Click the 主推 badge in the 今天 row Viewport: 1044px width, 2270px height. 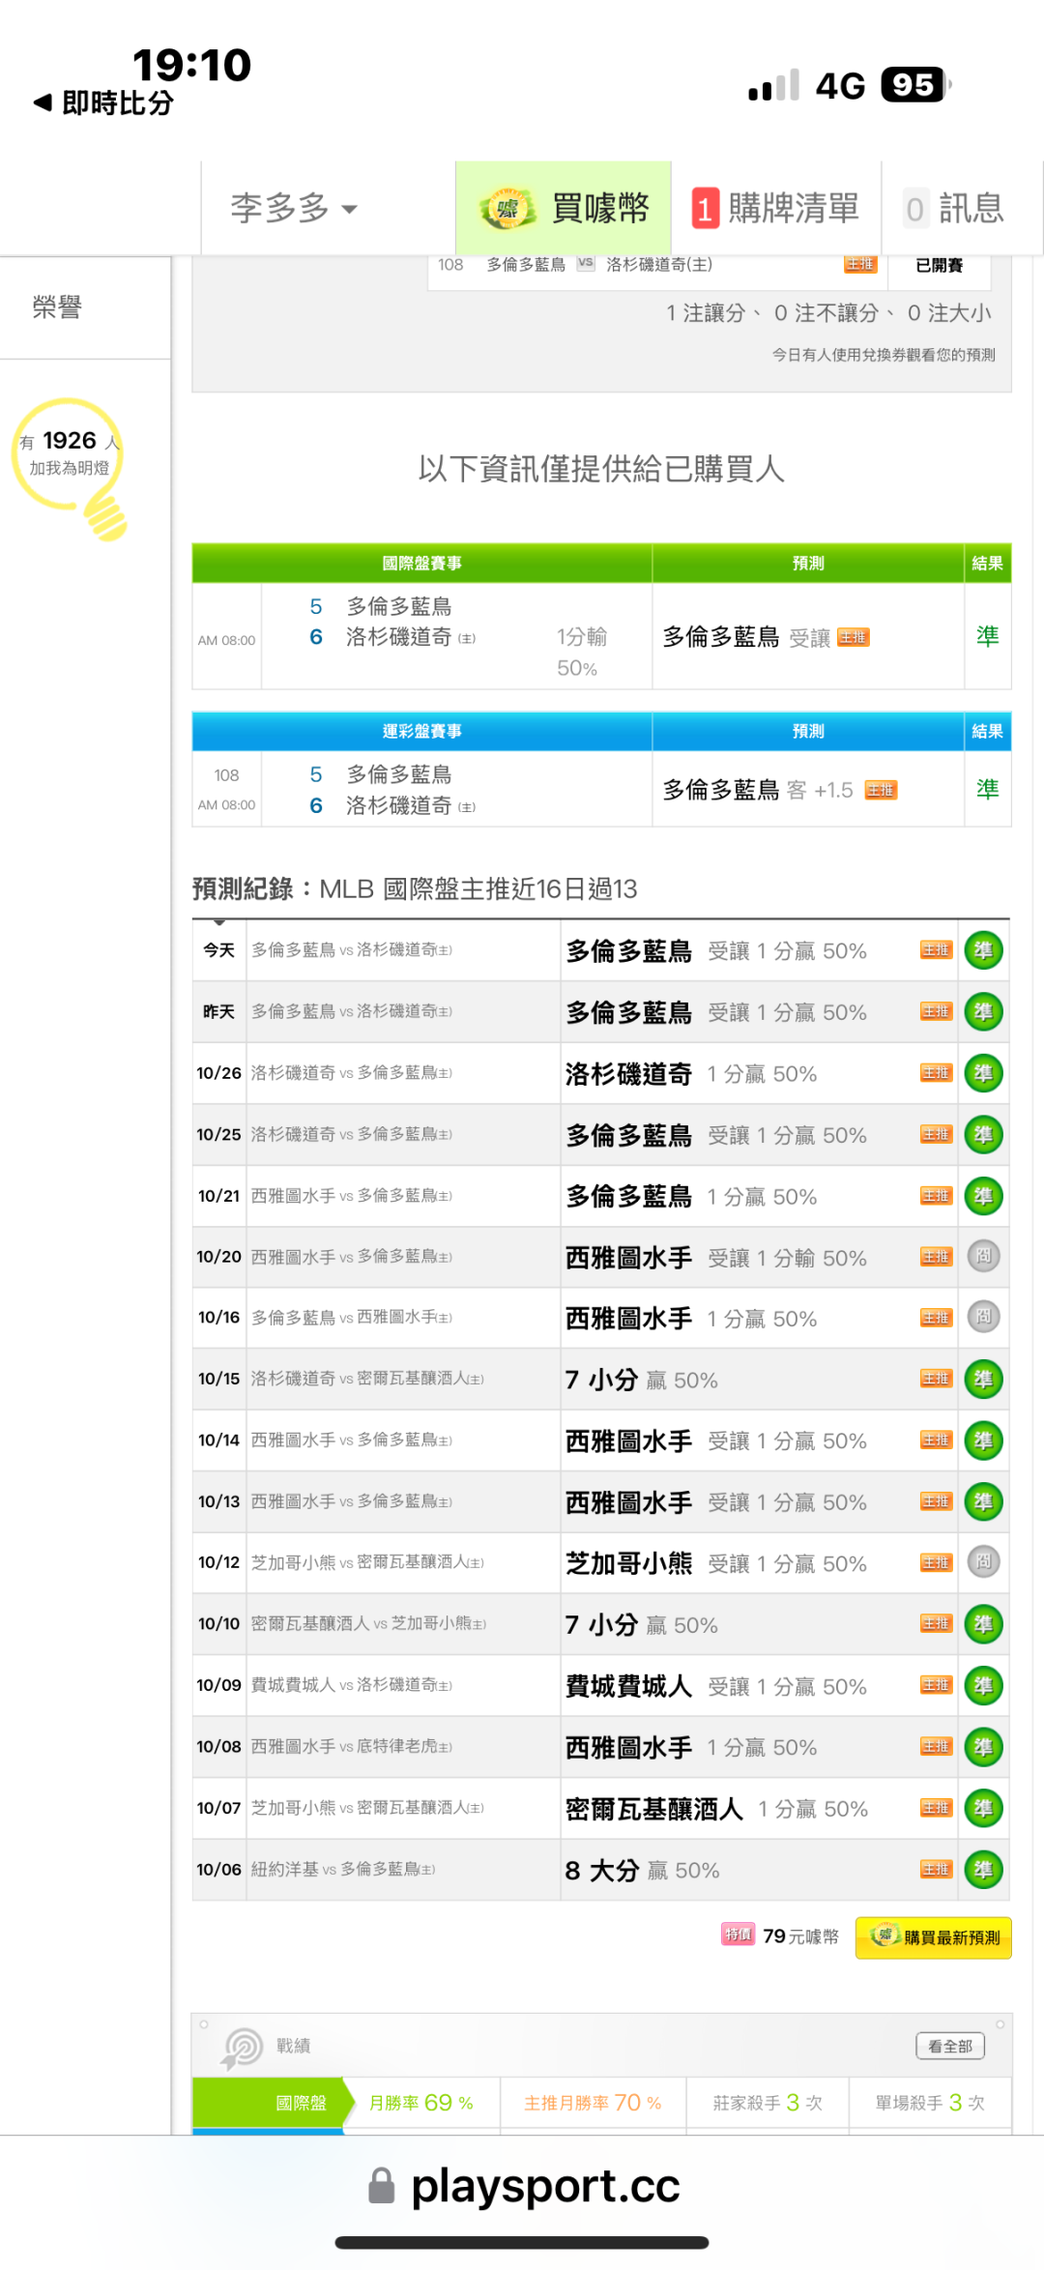point(936,950)
